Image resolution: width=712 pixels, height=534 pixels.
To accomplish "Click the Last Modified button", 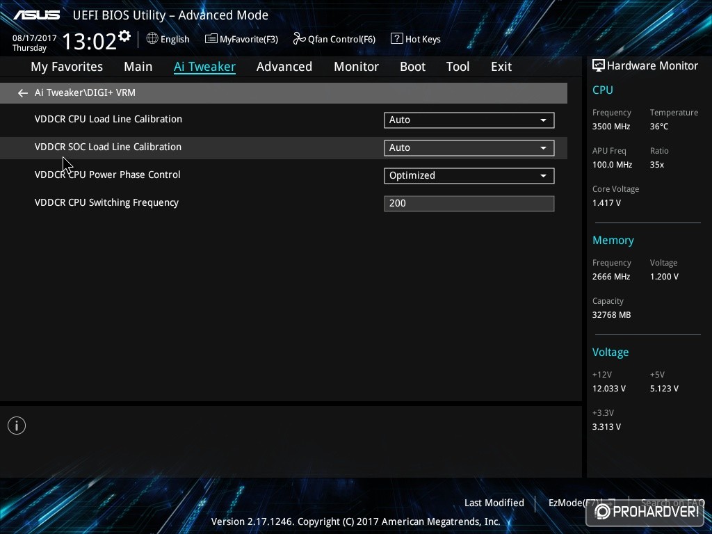I will pyautogui.click(x=494, y=503).
